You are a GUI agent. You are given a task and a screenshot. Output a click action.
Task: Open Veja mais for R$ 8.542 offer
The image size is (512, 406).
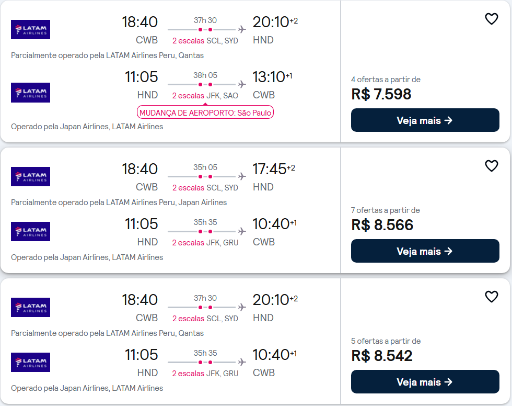click(425, 382)
